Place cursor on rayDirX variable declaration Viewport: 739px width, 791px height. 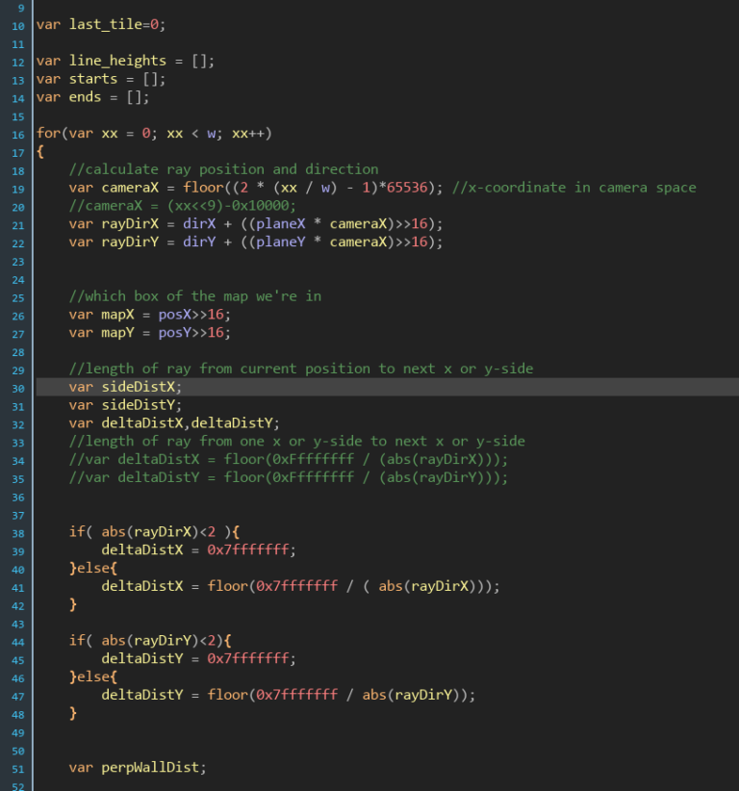pyautogui.click(x=121, y=224)
